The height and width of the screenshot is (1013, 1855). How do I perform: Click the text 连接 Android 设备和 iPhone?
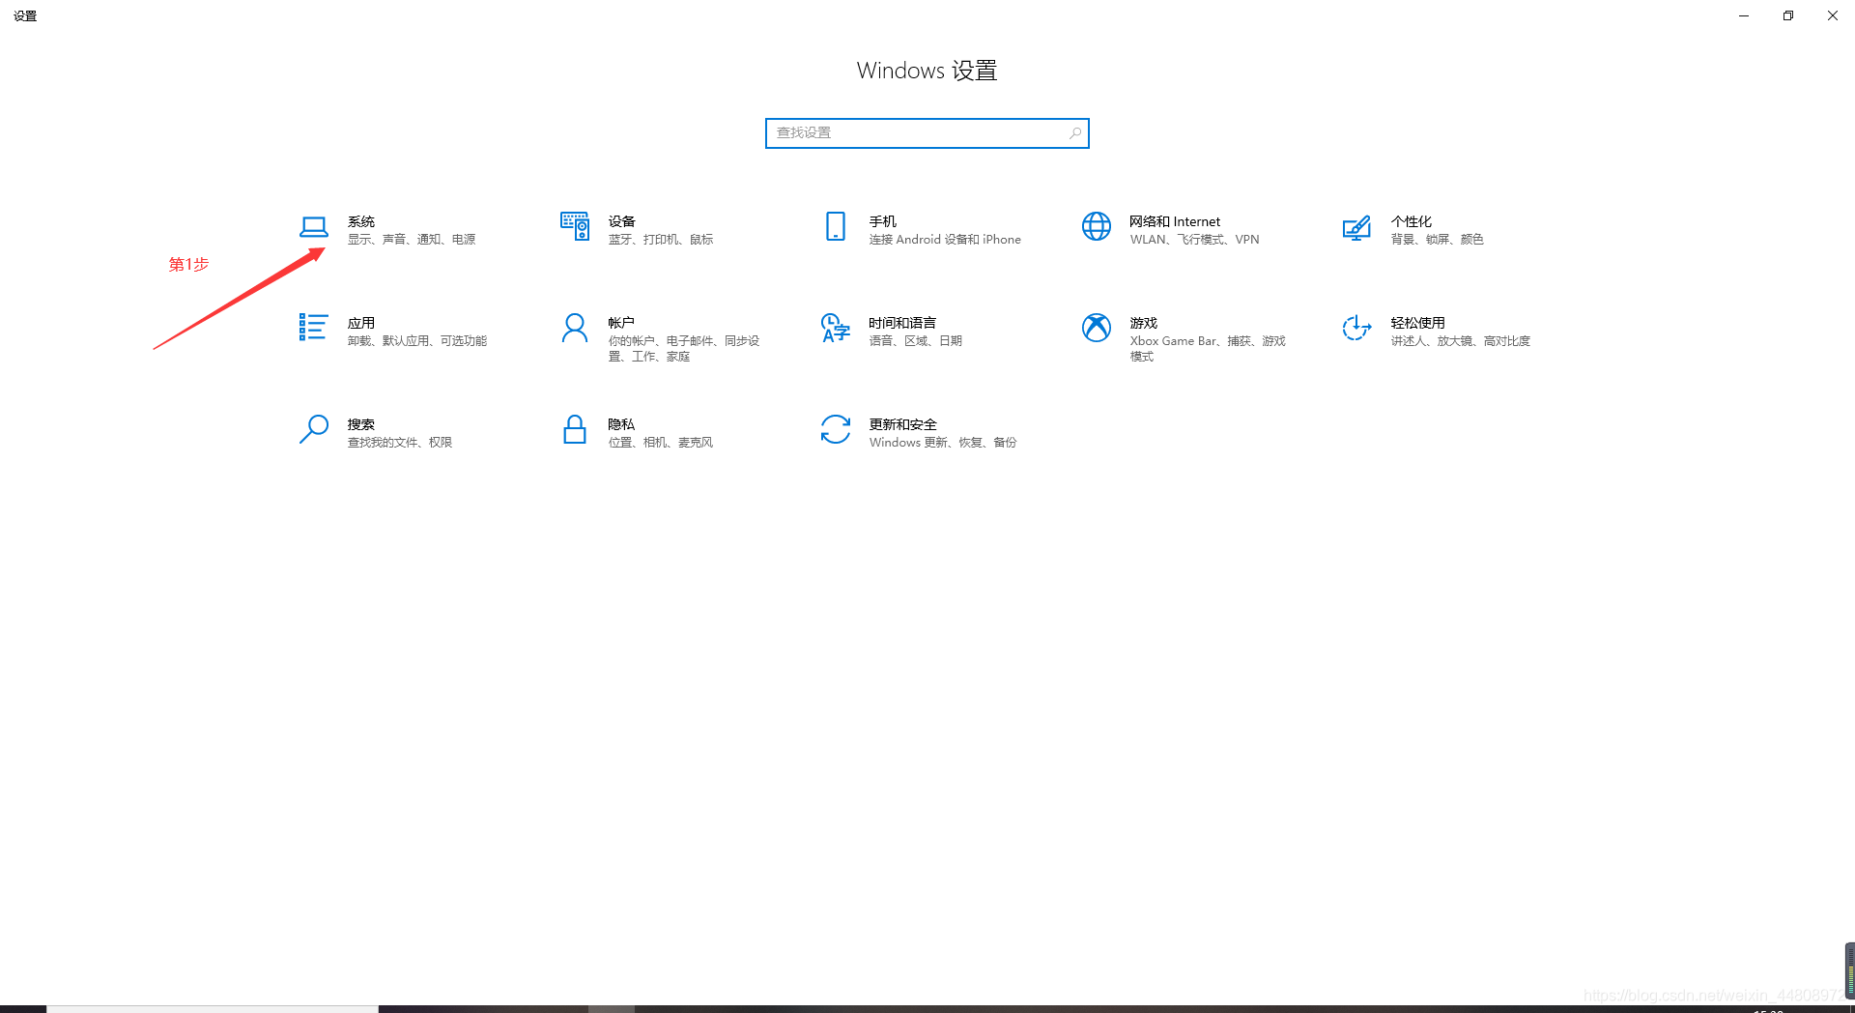945,240
